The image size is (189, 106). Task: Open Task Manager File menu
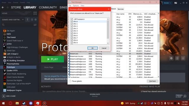[70, 6]
